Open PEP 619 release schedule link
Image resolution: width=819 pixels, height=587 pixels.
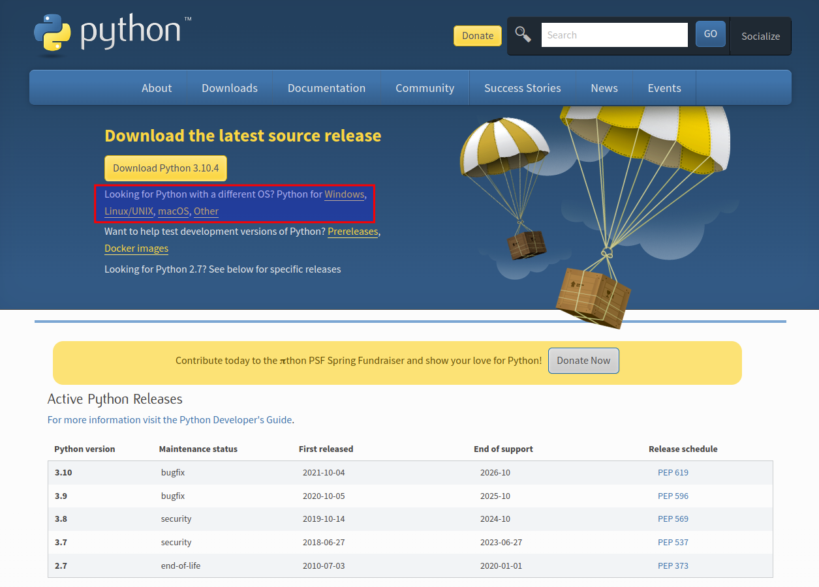point(673,473)
